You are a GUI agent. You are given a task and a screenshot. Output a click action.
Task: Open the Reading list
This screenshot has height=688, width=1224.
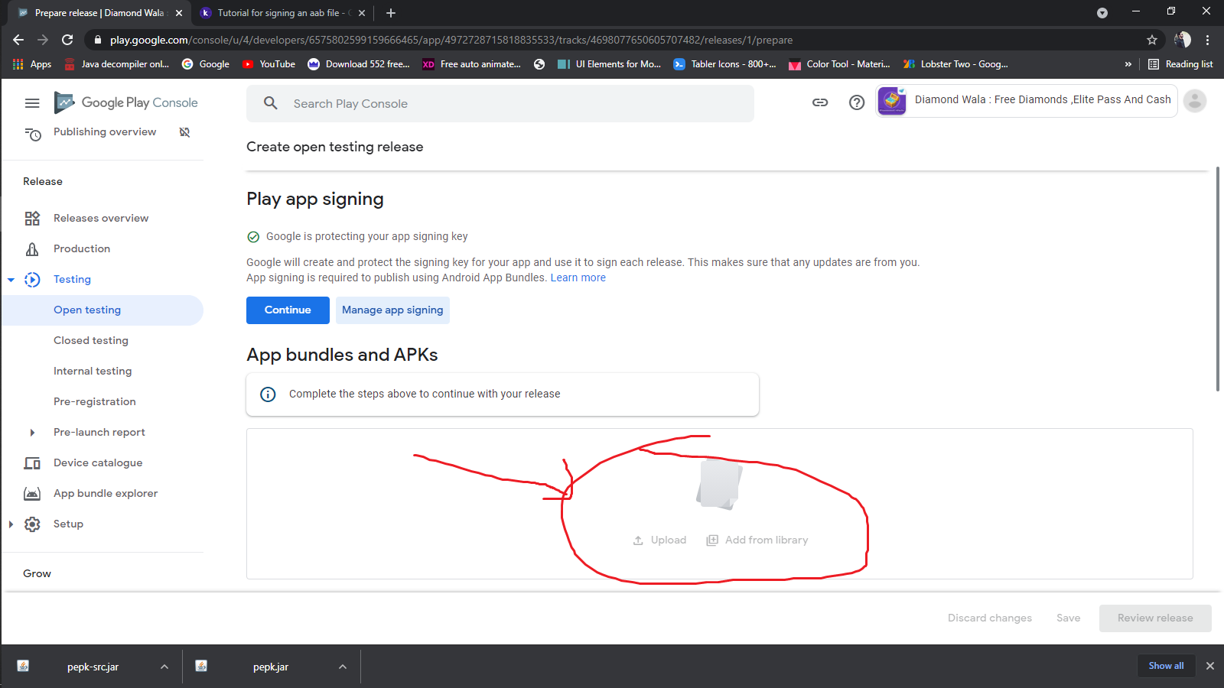(1180, 64)
